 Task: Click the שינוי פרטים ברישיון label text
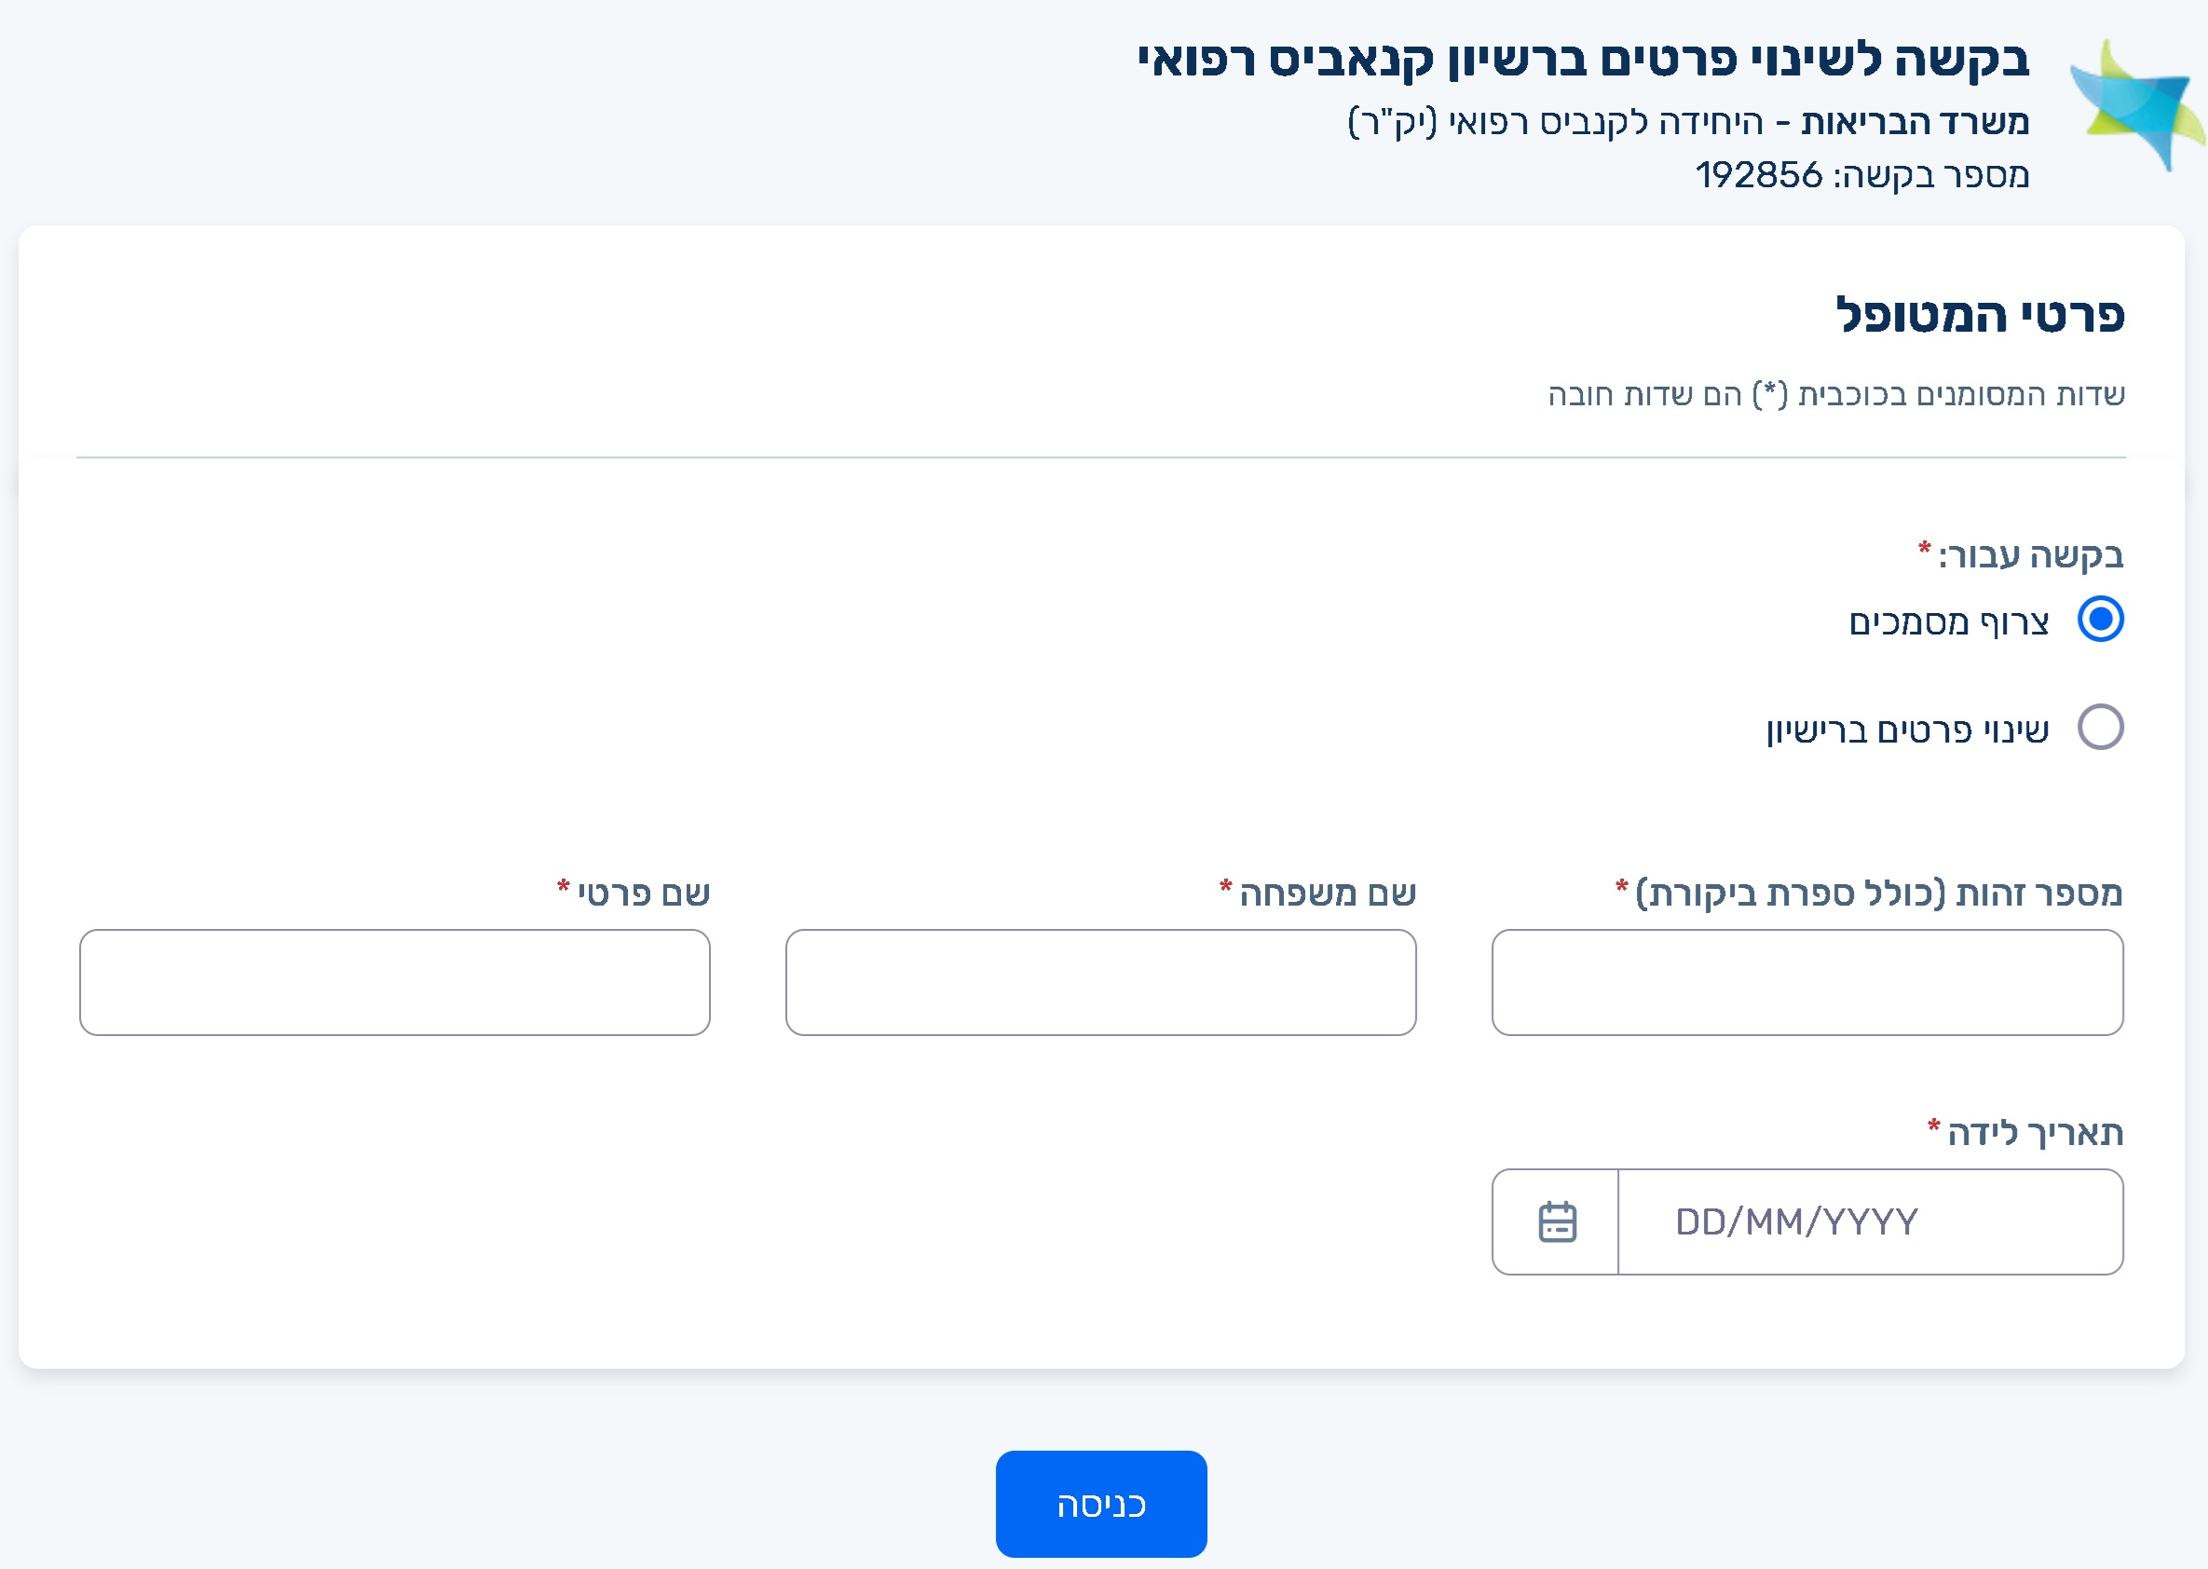1907,730
